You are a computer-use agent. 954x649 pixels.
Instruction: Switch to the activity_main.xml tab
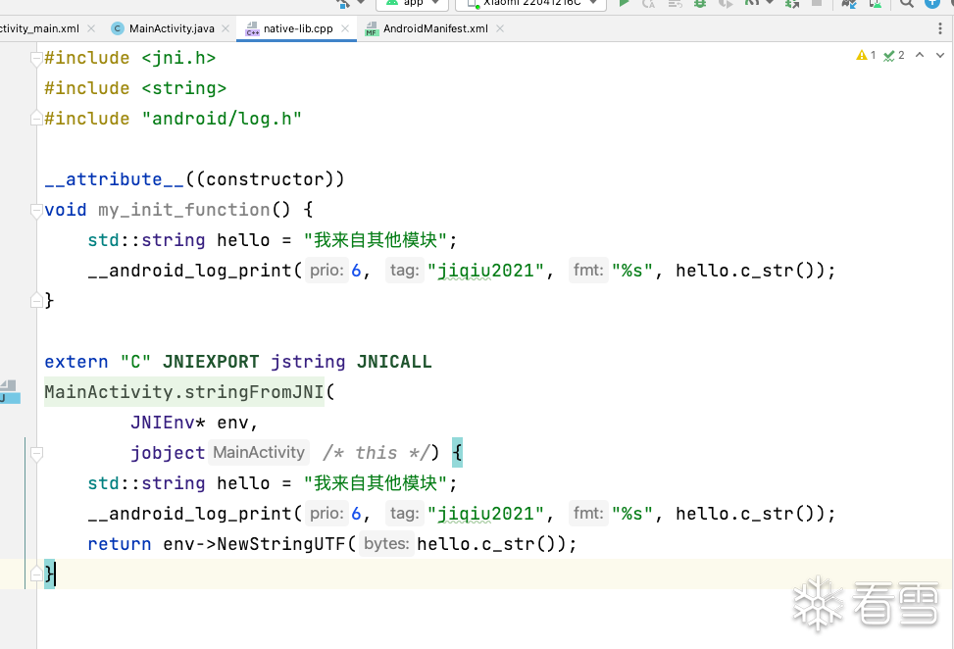coord(39,28)
